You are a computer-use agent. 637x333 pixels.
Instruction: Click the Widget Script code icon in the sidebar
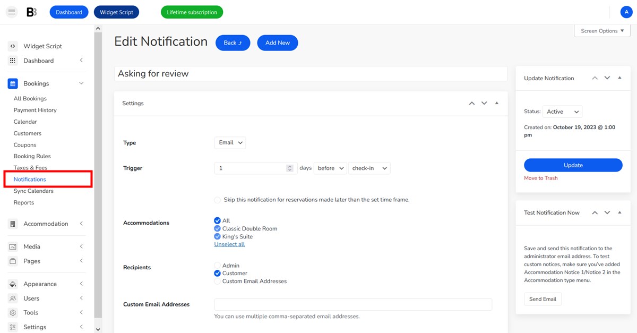[x=13, y=46]
